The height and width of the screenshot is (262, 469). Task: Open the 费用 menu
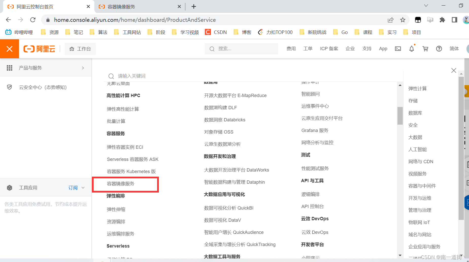pos(291,49)
